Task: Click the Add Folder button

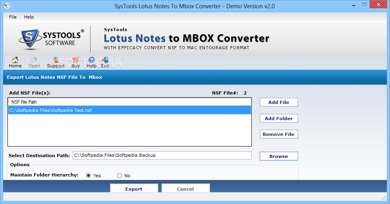Action: [279, 119]
